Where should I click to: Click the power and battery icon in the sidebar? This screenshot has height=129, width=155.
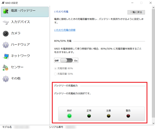(6, 11)
